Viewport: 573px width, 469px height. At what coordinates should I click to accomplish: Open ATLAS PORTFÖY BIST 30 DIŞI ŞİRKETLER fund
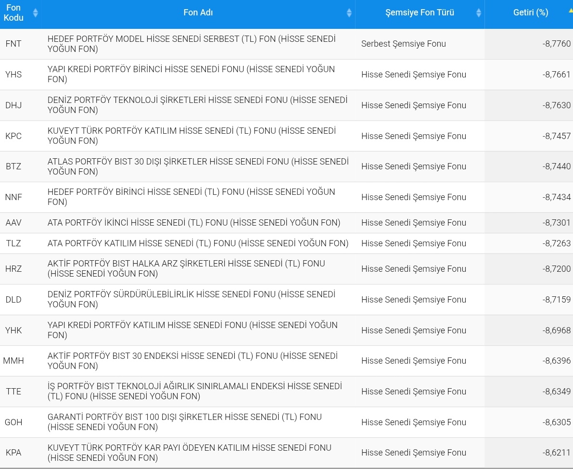(x=198, y=166)
